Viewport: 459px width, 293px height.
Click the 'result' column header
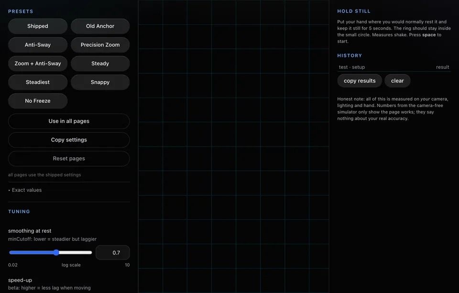coord(442,67)
